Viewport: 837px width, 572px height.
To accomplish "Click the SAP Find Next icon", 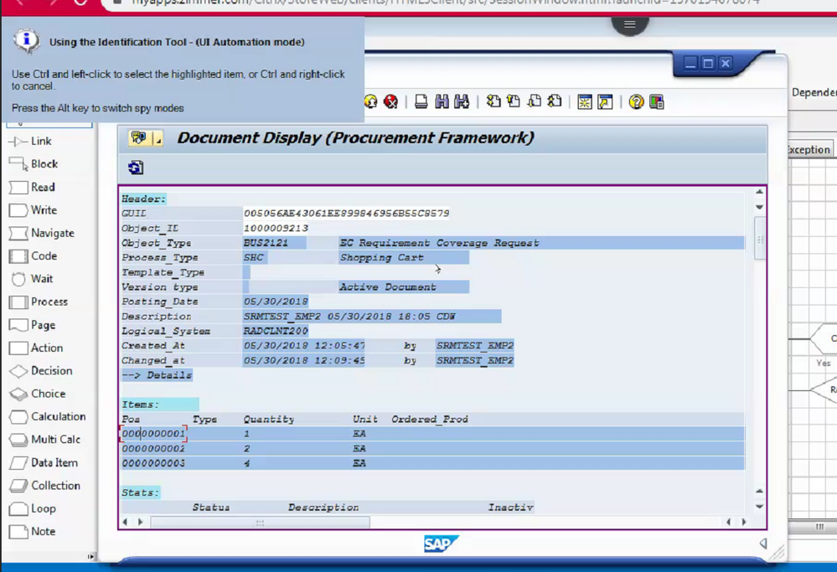I will [462, 102].
